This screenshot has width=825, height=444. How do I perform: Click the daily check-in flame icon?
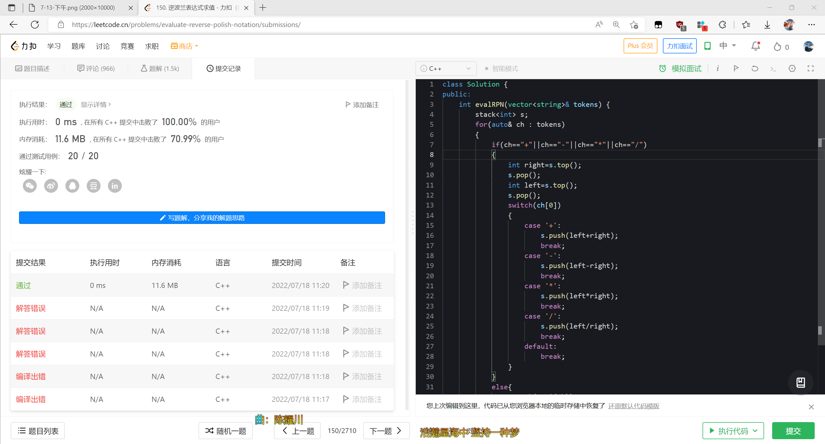click(x=777, y=46)
